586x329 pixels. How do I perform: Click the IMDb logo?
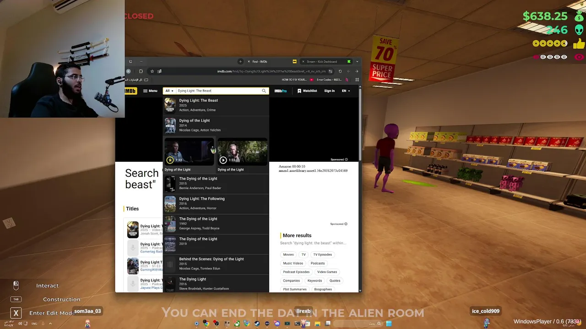130,91
